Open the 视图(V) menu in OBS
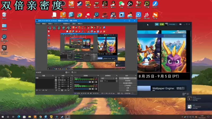 pyautogui.click(x=50, y=24)
